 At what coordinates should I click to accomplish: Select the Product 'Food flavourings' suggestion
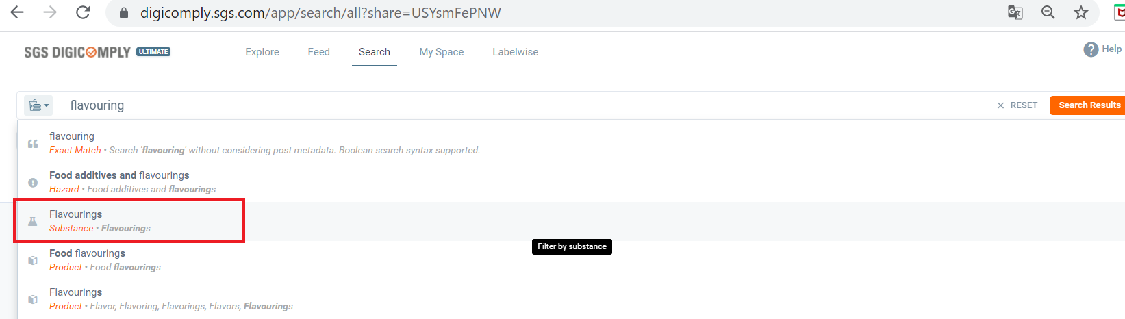point(105,260)
